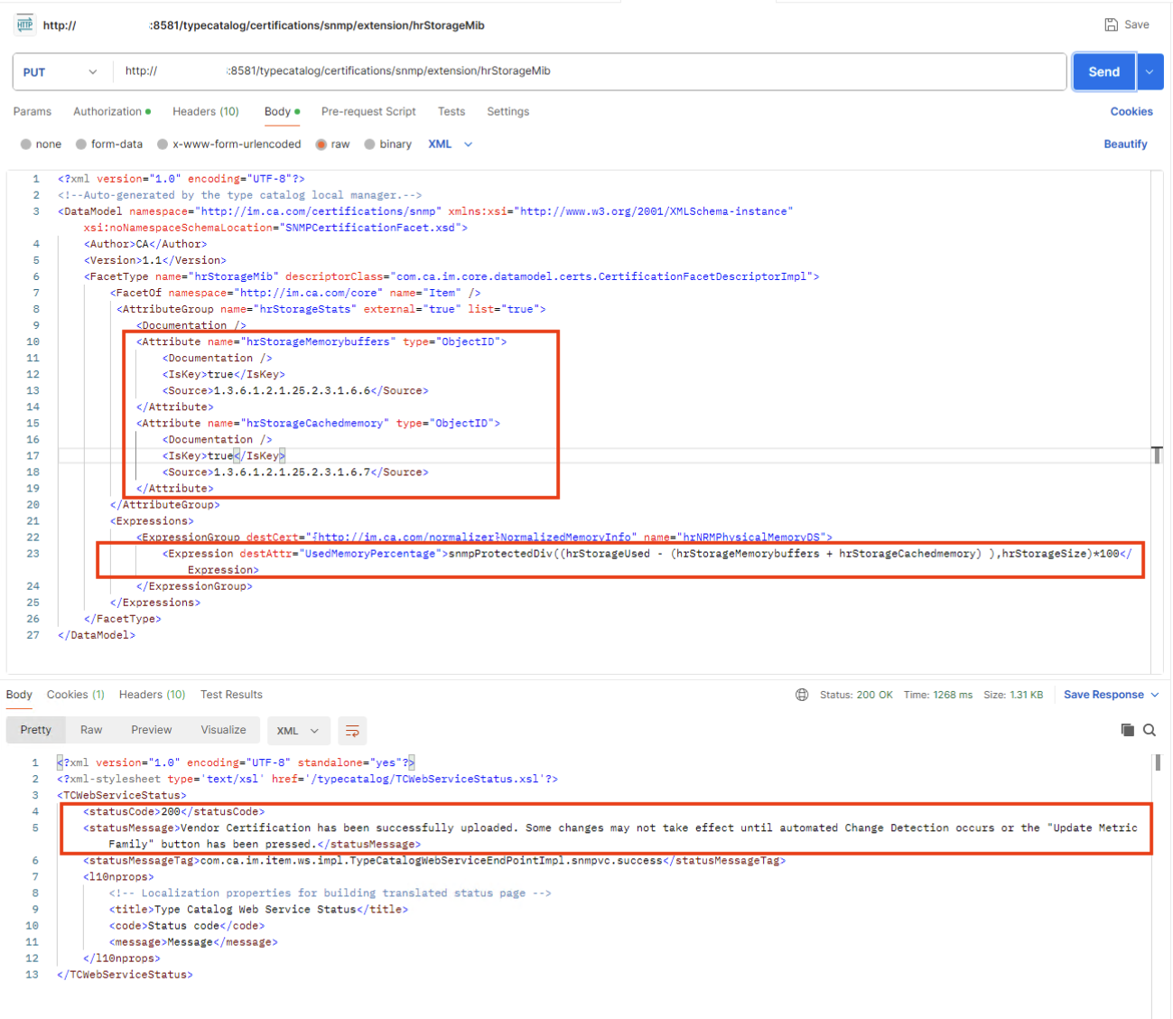Select the Pretty response view
This screenshot has width=1173, height=1019.
36,730
